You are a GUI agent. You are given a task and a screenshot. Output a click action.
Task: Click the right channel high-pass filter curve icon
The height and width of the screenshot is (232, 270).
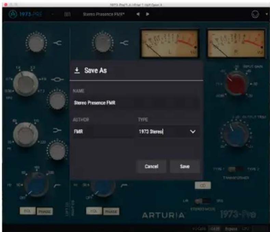point(124,186)
